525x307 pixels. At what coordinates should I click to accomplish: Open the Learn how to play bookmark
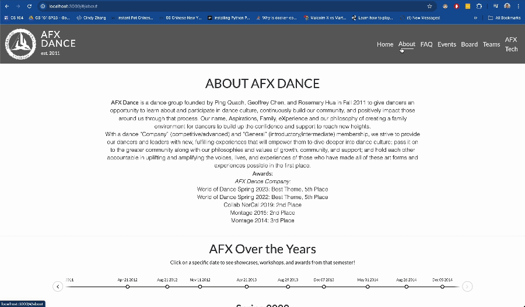372,18
